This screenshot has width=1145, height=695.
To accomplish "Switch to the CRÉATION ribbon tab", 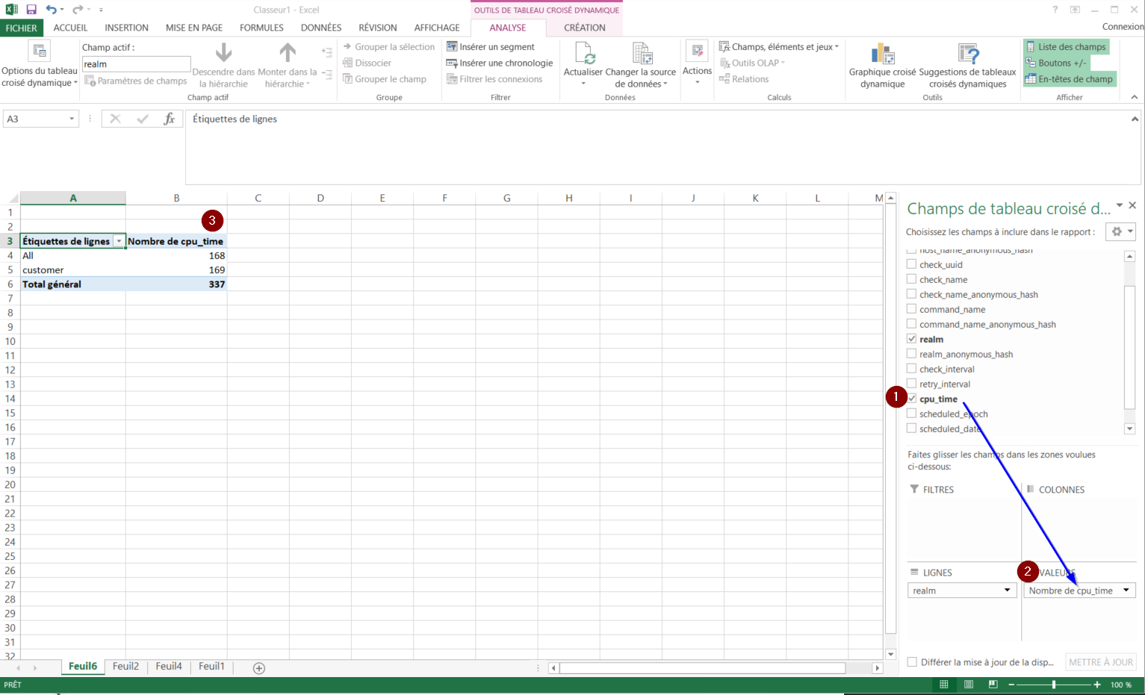I will pyautogui.click(x=584, y=28).
